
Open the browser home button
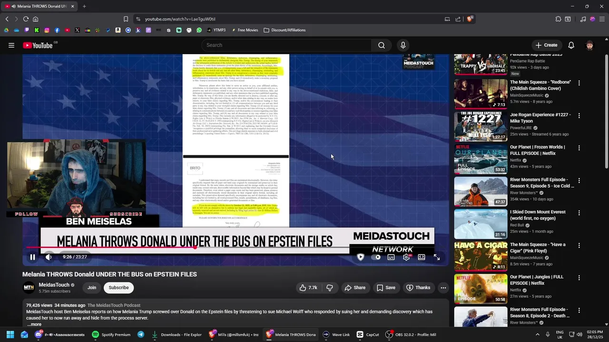[x=35, y=19]
